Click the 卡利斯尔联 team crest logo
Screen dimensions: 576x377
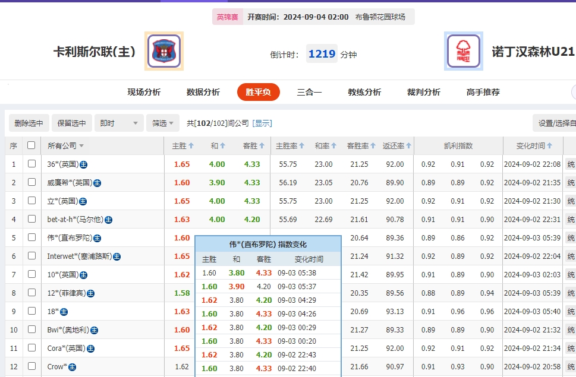coord(164,51)
